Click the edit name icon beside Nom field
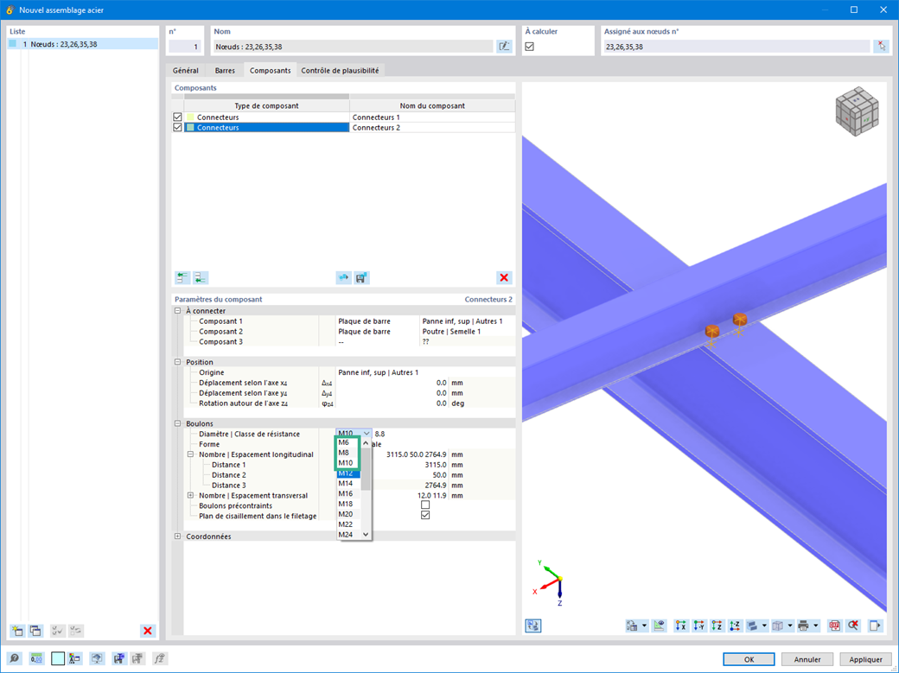899x673 pixels. (504, 47)
